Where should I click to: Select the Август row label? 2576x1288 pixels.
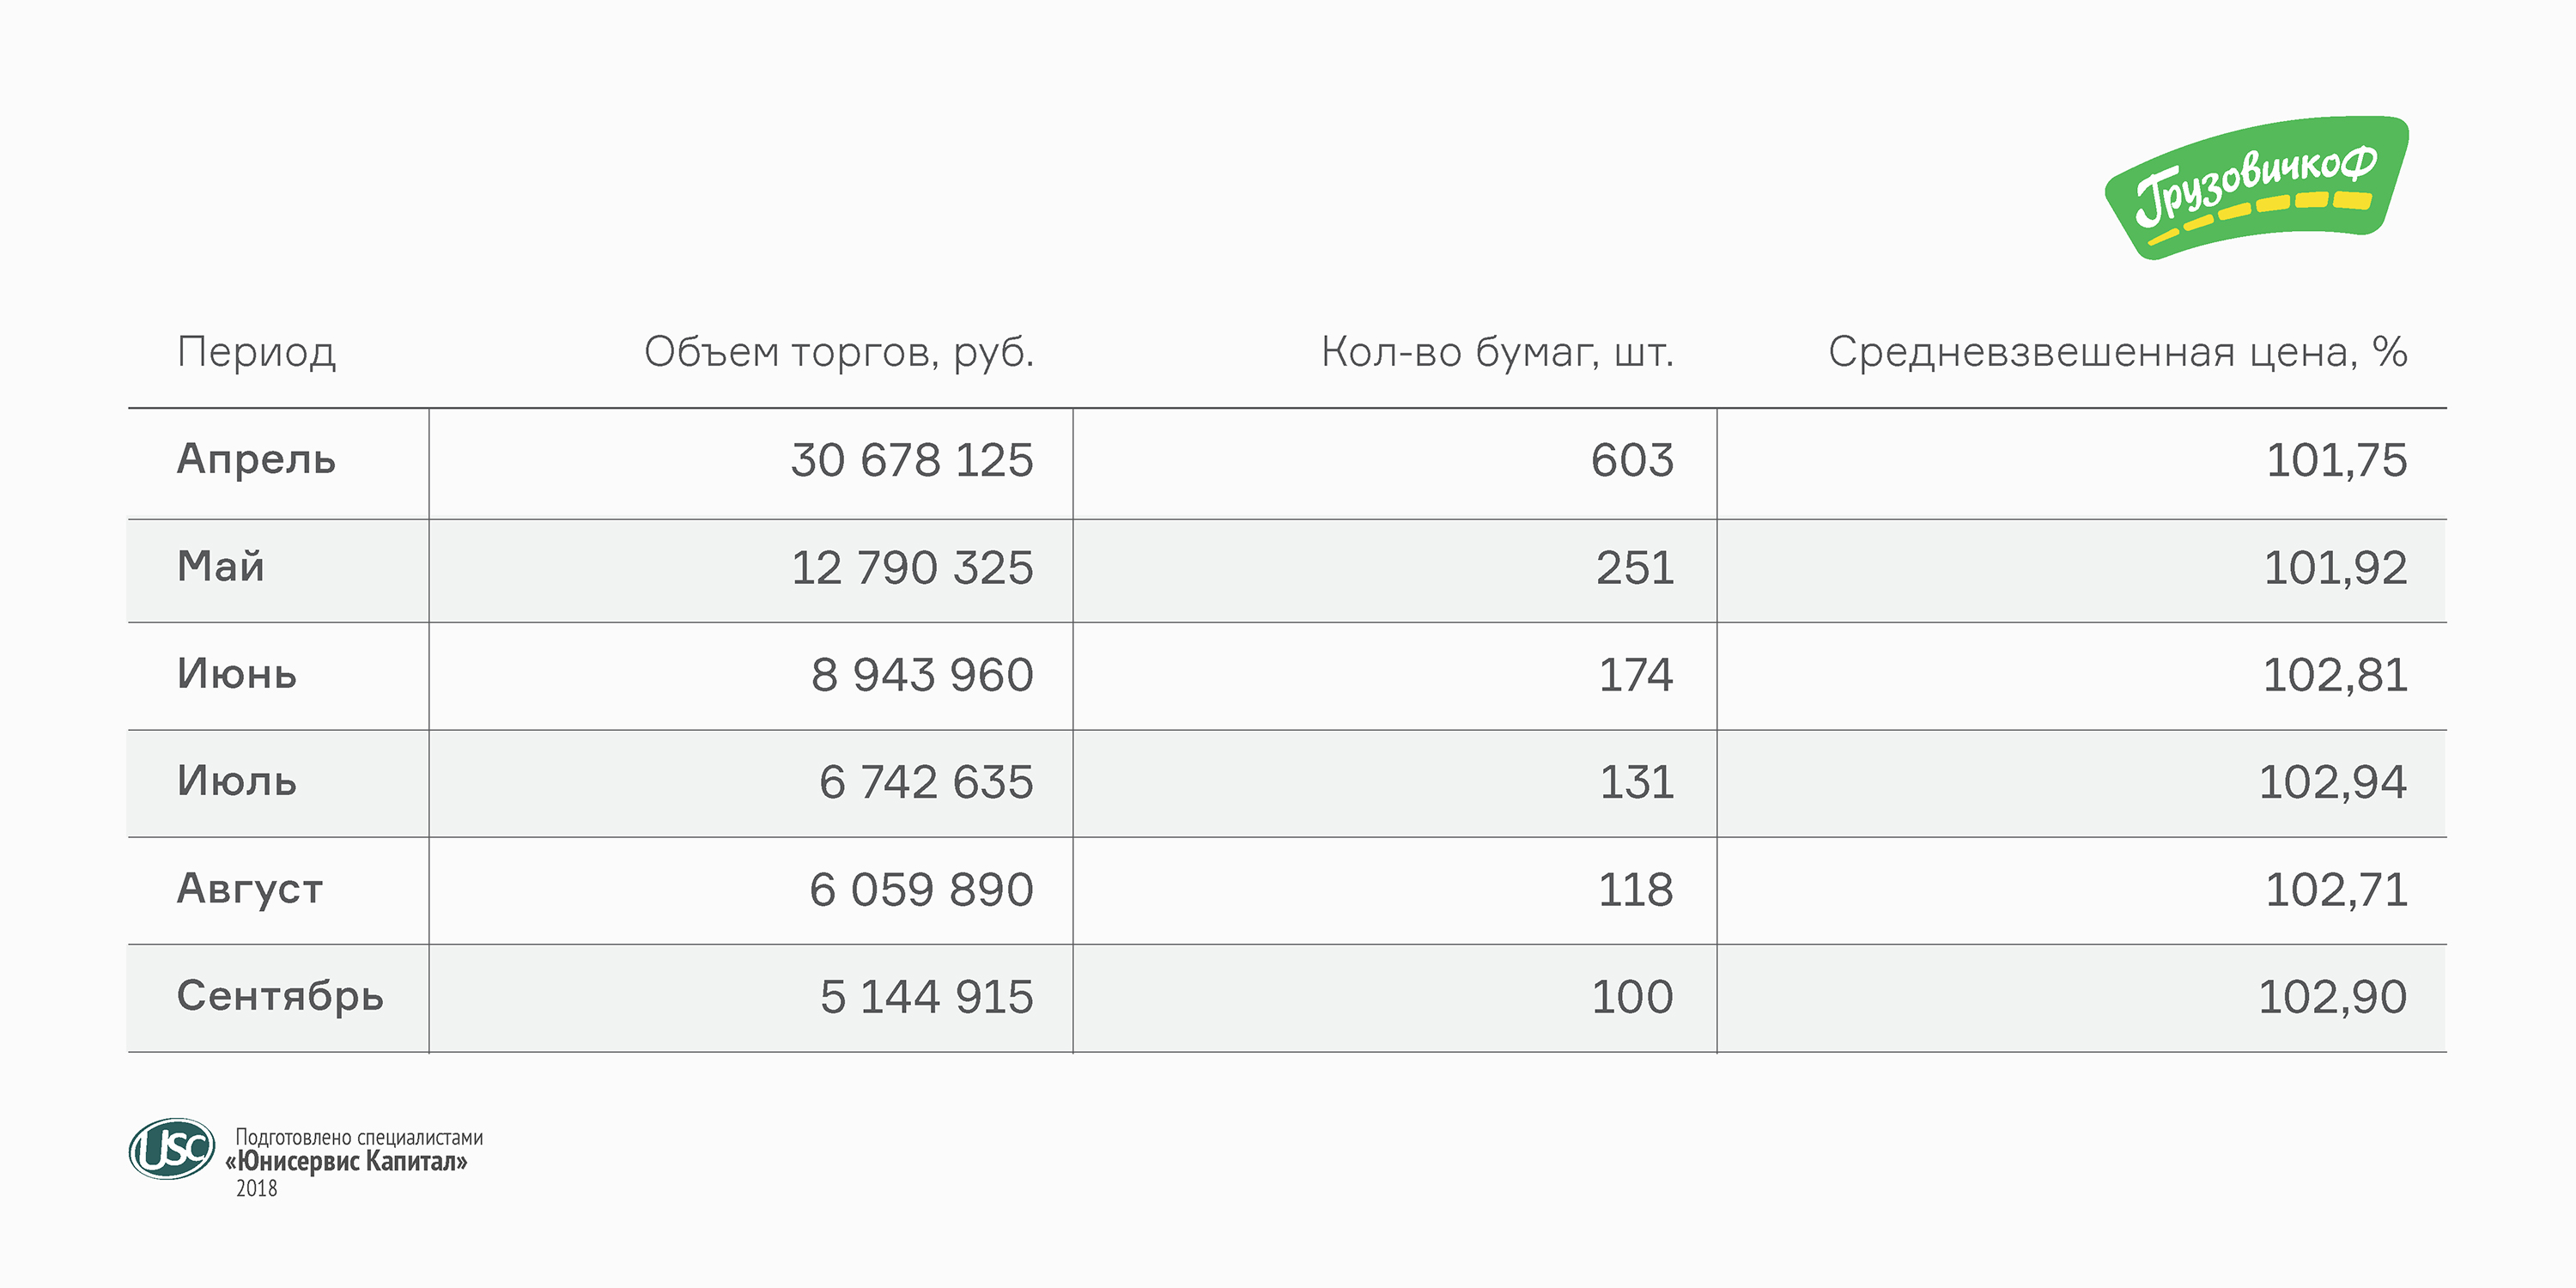tap(250, 889)
